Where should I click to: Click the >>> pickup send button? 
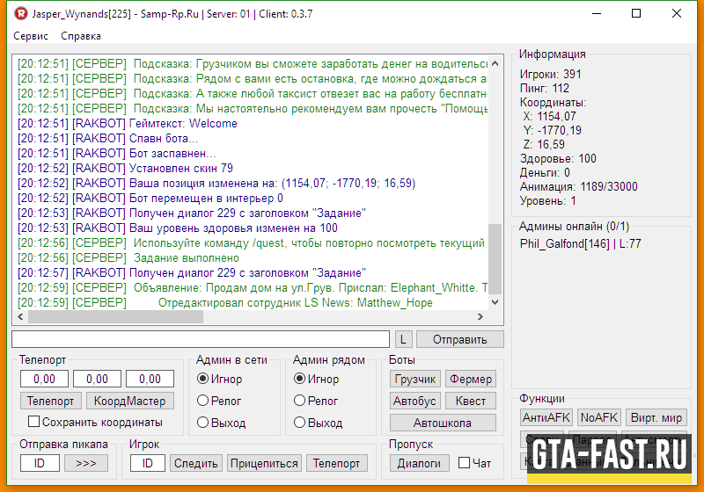coord(85,463)
